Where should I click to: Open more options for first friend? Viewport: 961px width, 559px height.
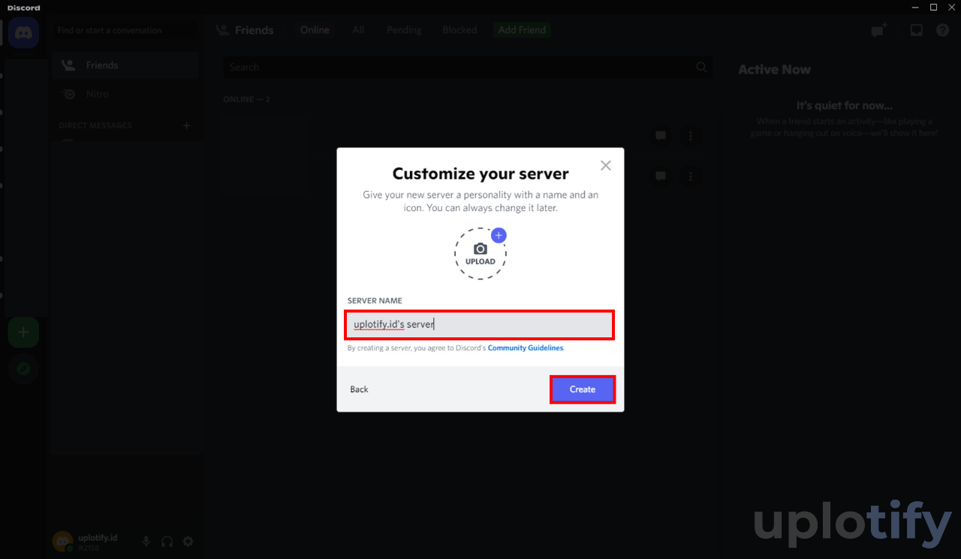point(691,136)
